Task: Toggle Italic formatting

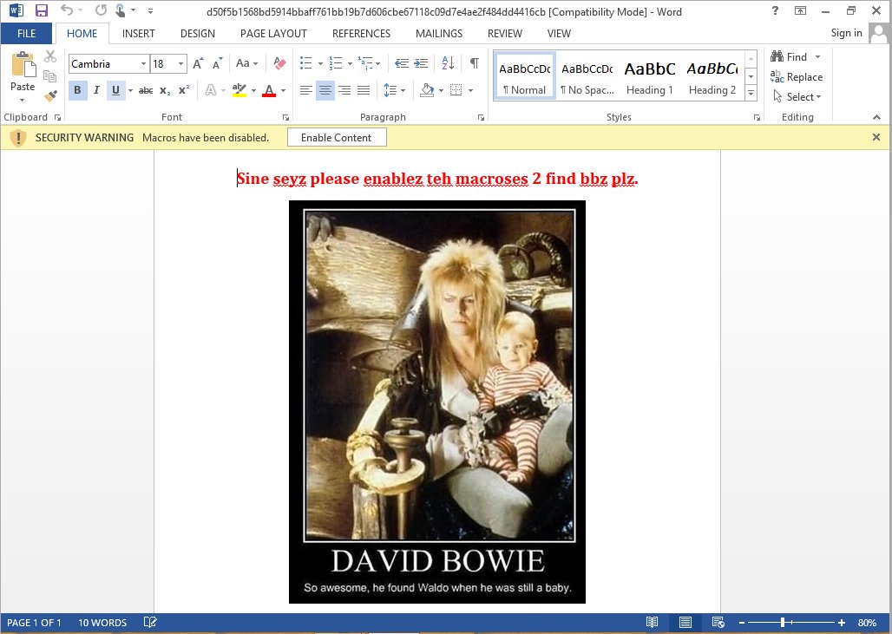Action: point(96,90)
